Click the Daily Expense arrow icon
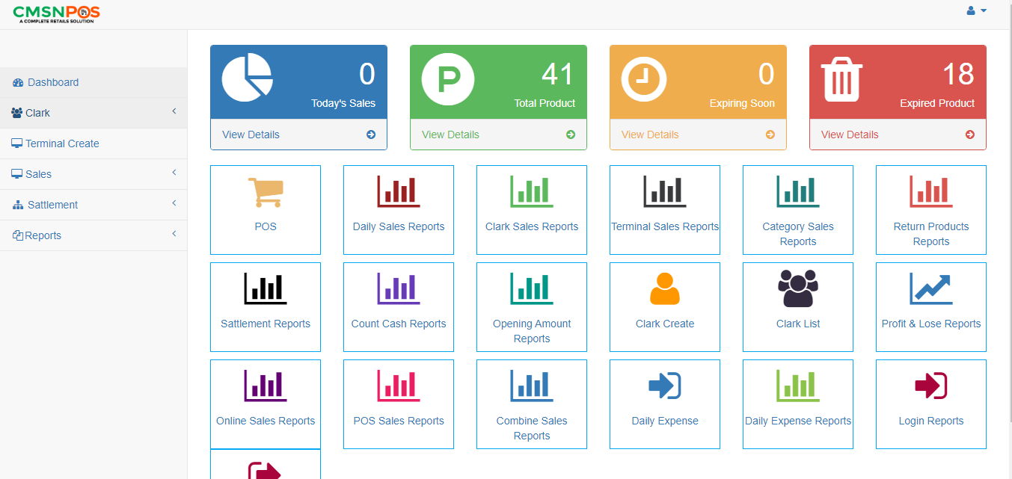The image size is (1012, 479). pos(664,386)
